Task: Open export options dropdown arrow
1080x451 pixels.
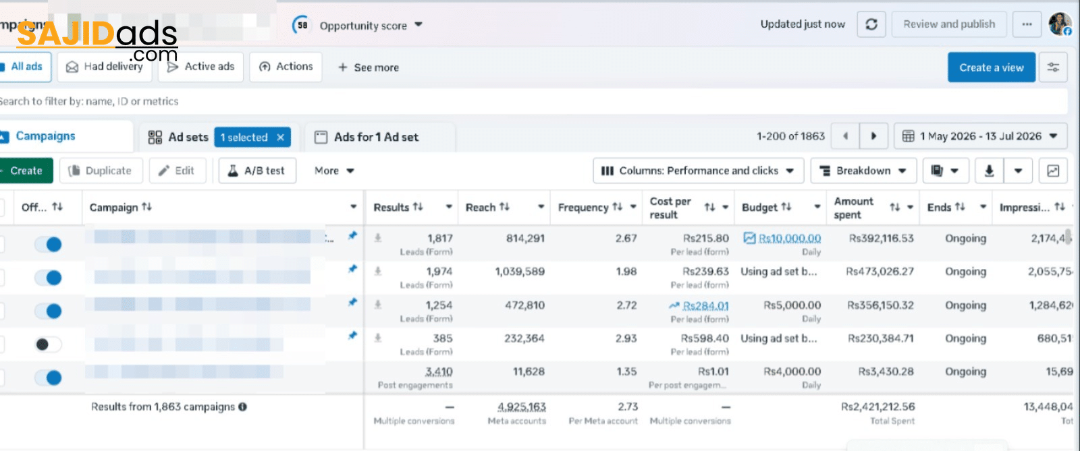Action: pyautogui.click(x=1018, y=171)
